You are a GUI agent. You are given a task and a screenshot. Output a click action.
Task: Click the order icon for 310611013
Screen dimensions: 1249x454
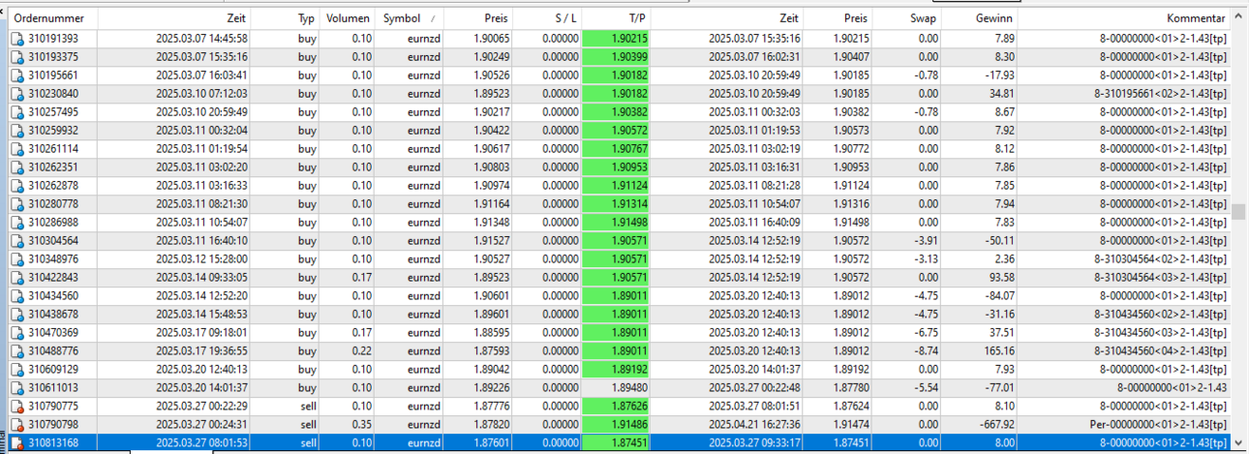[16, 388]
